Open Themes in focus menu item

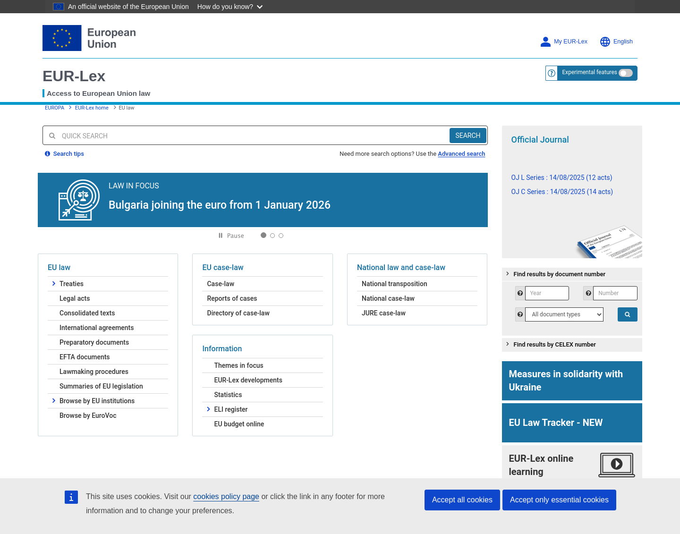point(238,365)
